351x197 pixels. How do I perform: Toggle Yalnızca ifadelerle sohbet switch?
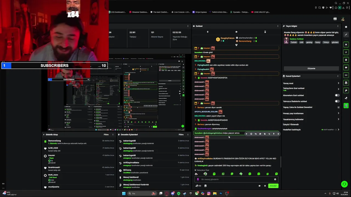[x=337, y=101]
